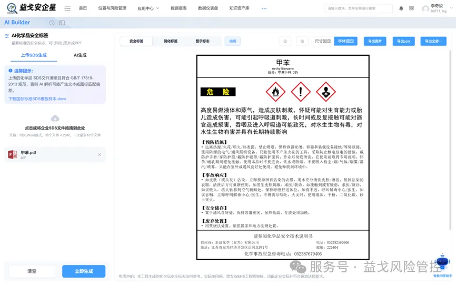Open the 数据报表 menu item
Screen dimensions: 456x285
coord(179,8)
